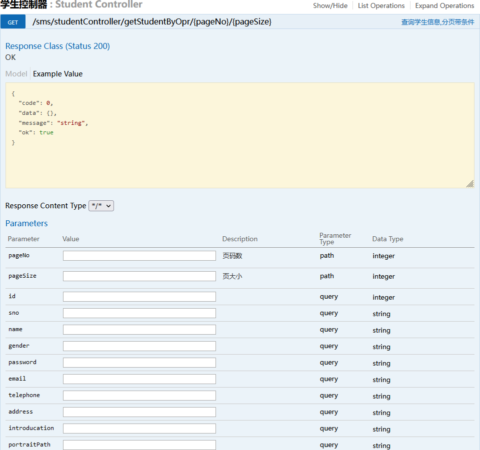Click the telephone parameter name
Screen dimensions: 480x450
24,395
